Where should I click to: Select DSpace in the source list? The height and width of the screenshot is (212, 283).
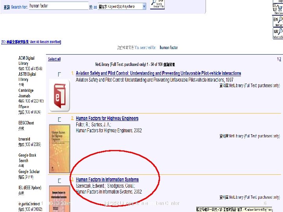[x=24, y=106]
